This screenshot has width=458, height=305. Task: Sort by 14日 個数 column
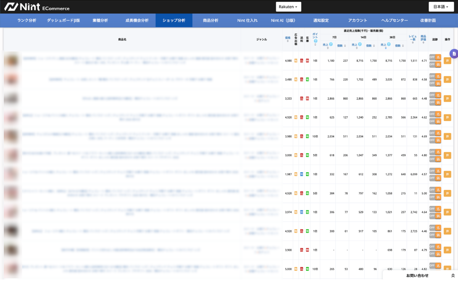coord(370,46)
